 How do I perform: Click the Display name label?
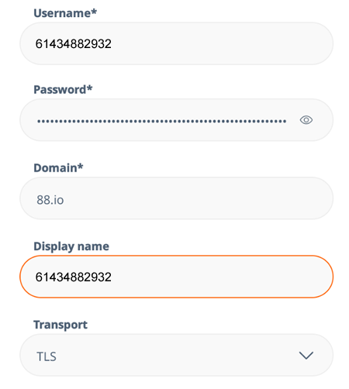(71, 246)
